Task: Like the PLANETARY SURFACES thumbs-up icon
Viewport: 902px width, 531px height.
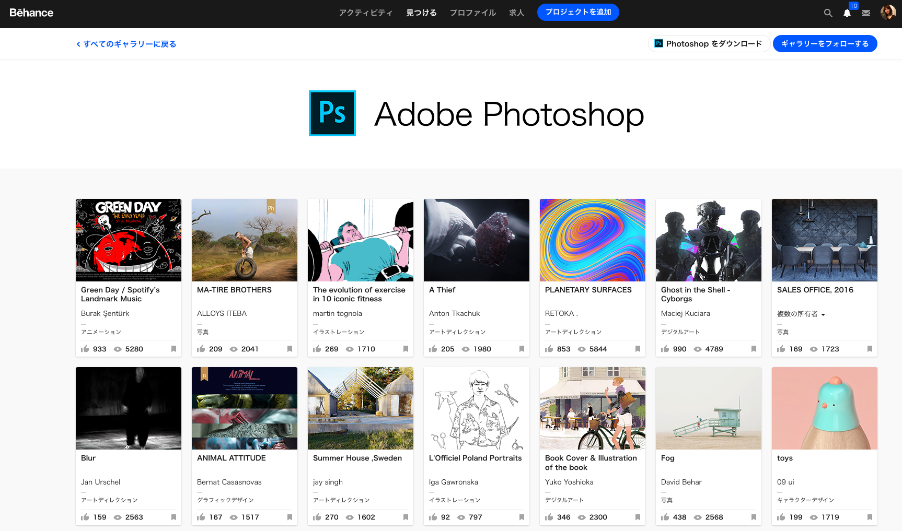Action: pyautogui.click(x=549, y=348)
